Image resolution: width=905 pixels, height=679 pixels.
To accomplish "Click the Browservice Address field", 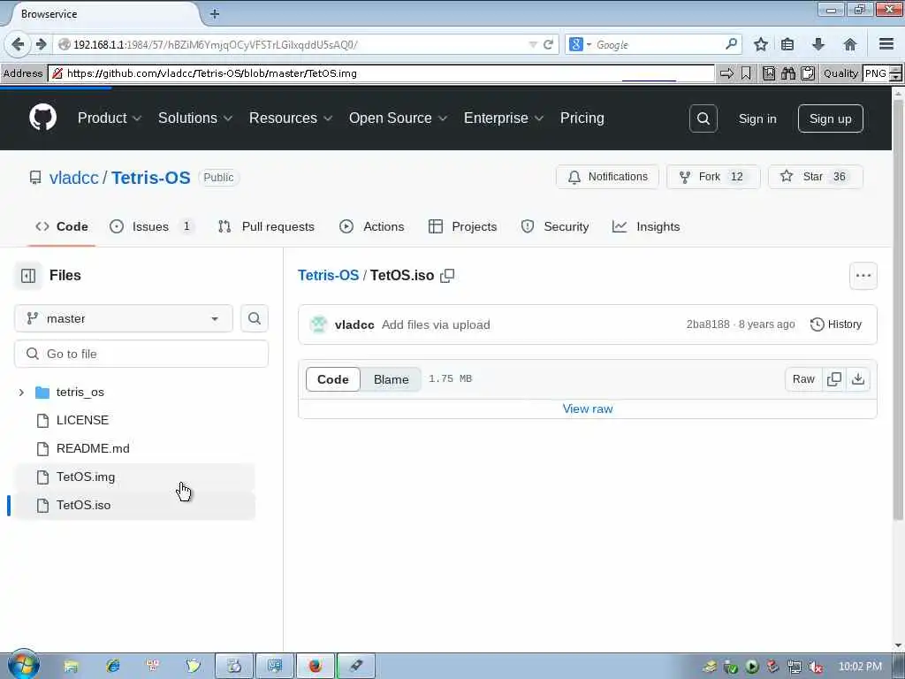I will point(382,73).
